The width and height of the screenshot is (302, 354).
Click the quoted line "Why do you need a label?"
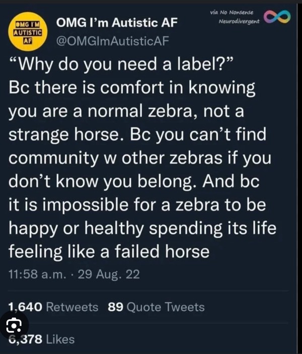tap(121, 64)
